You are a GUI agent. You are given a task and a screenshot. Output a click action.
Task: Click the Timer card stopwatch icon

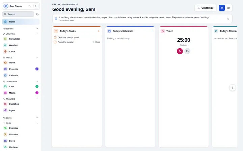click(163, 31)
